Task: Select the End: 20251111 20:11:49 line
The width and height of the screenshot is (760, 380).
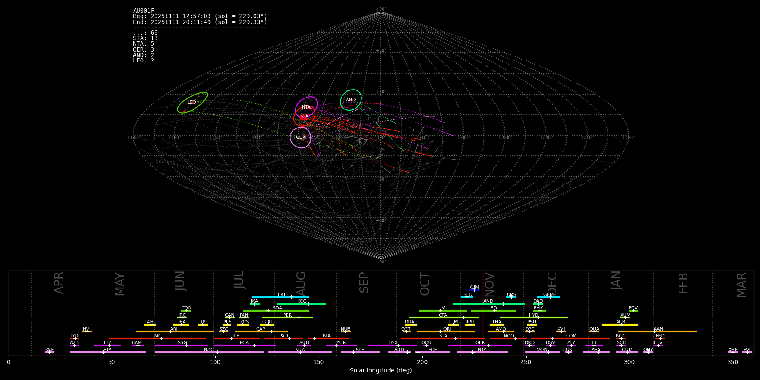Action: click(x=200, y=22)
